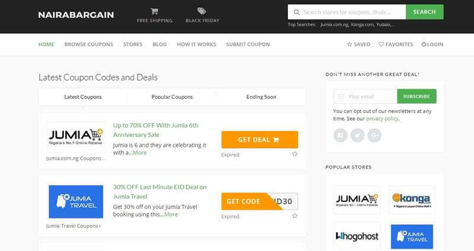
Task: Switch to Ending Soon tab
Action: tap(261, 97)
